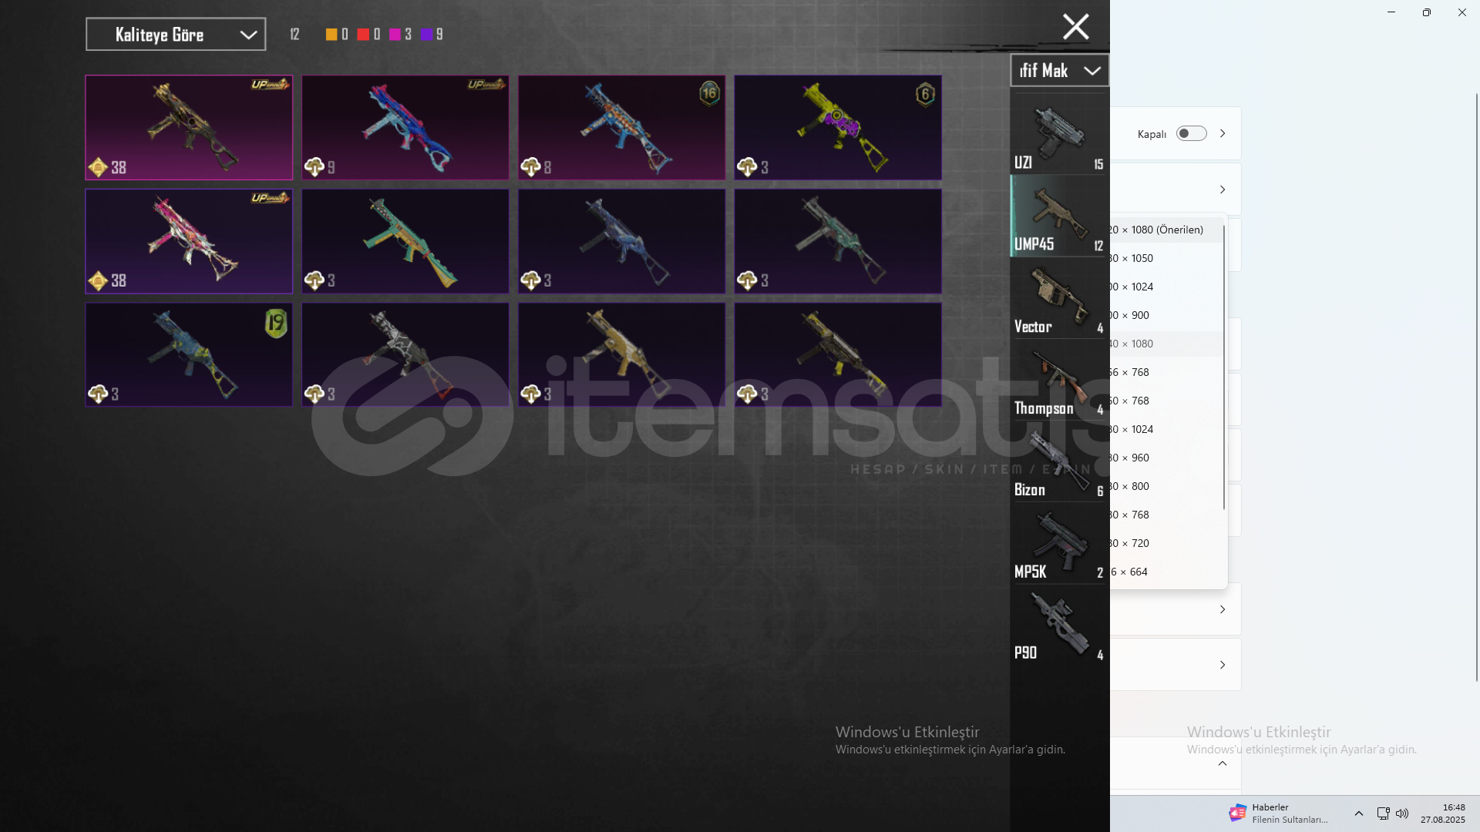
Task: Select the black-white cracked UMP45 skin
Action: [x=405, y=354]
